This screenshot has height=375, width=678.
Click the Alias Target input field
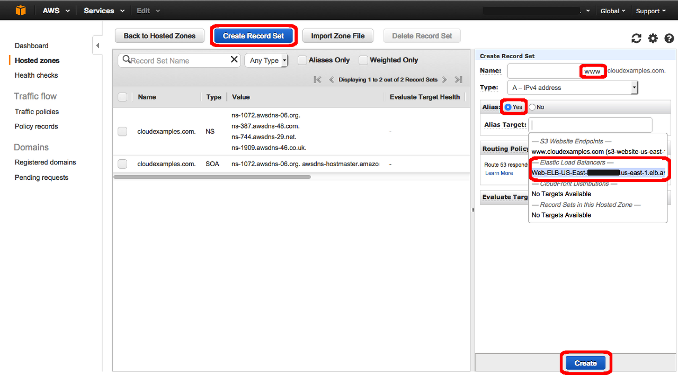pyautogui.click(x=590, y=125)
